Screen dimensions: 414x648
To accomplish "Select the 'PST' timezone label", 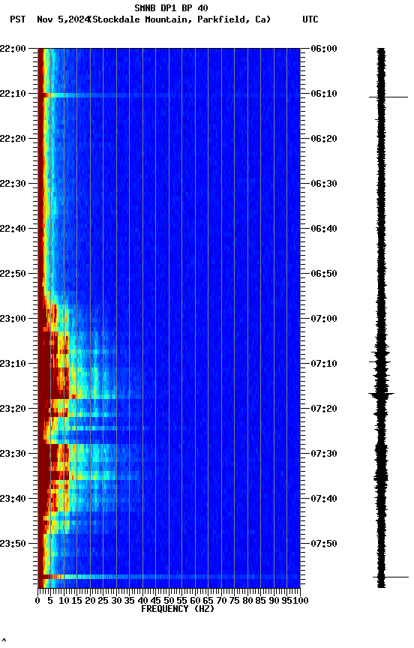I will pos(18,19).
